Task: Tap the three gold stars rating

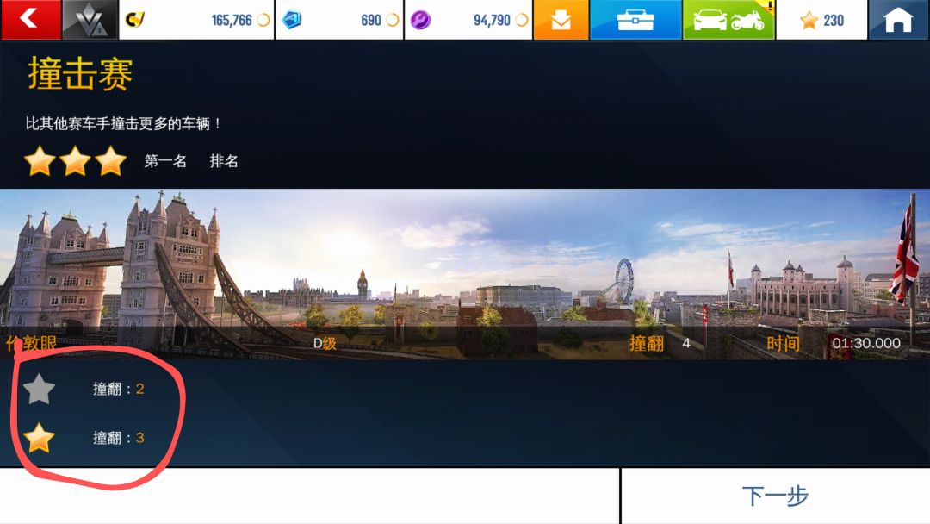Action: coord(75,161)
